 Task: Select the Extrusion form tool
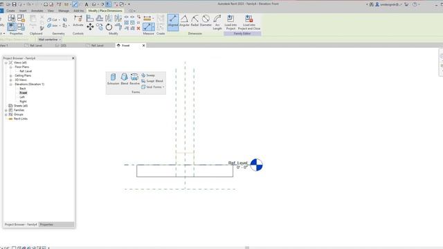(x=113, y=79)
